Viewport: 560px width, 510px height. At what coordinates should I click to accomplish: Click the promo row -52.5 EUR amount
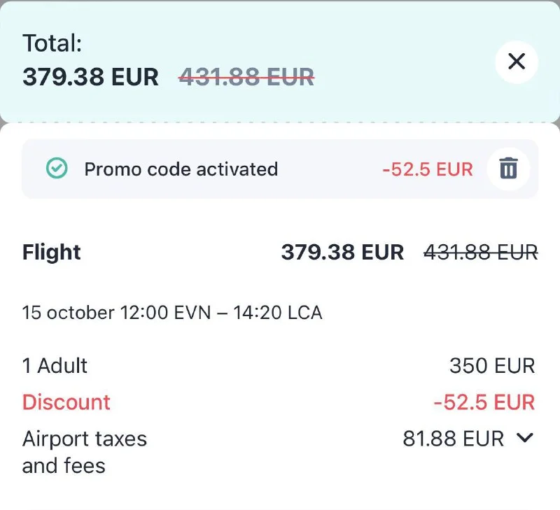427,169
